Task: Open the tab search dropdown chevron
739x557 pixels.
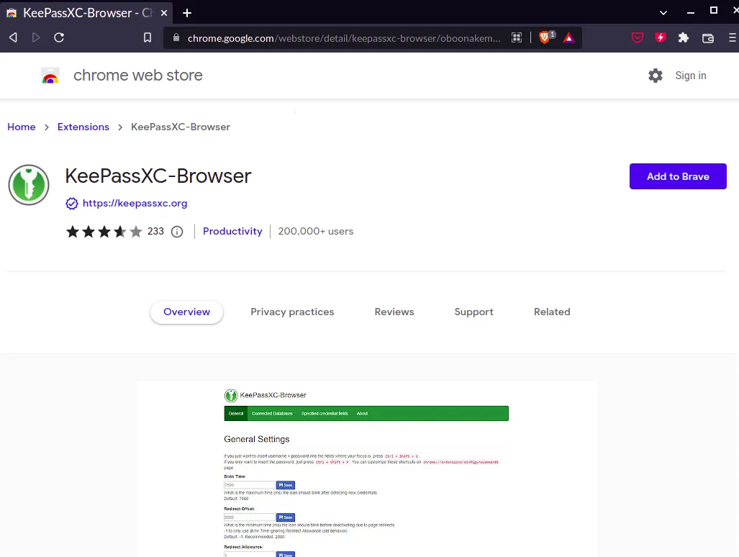Action: click(663, 13)
